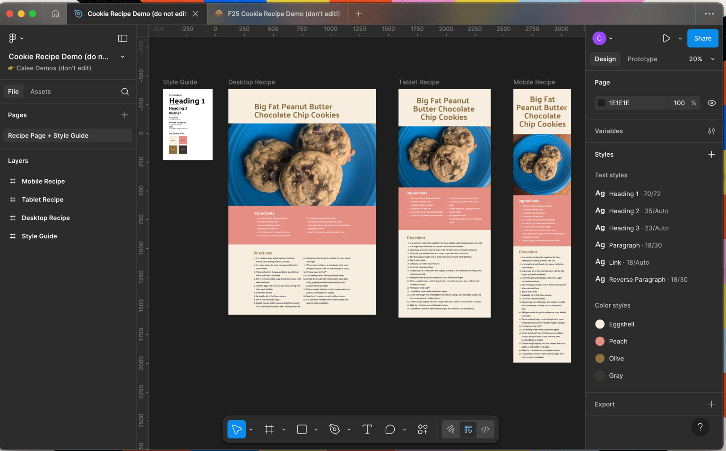Image resolution: width=726 pixels, height=451 pixels.
Task: Expand the shape tools dropdown arrow
Action: [316, 429]
